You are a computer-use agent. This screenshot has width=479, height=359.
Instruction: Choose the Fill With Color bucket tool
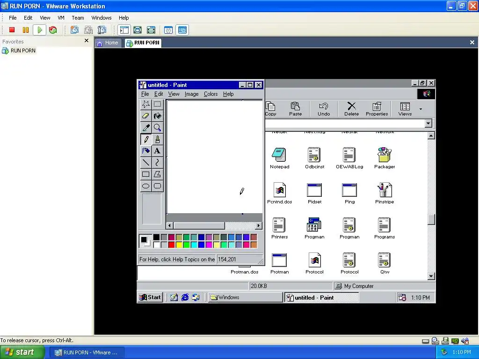[x=157, y=116]
